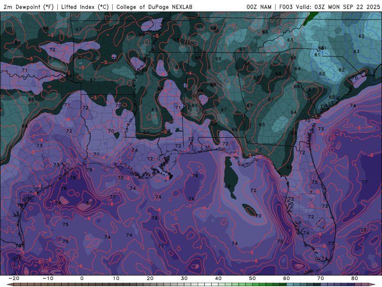
Task: Click the 0 label on the color scale
Action: point(82,278)
